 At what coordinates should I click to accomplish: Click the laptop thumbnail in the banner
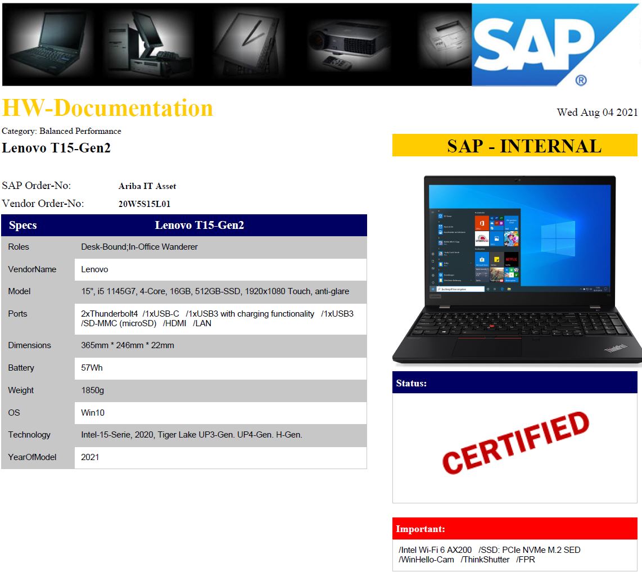pyautogui.click(x=48, y=43)
